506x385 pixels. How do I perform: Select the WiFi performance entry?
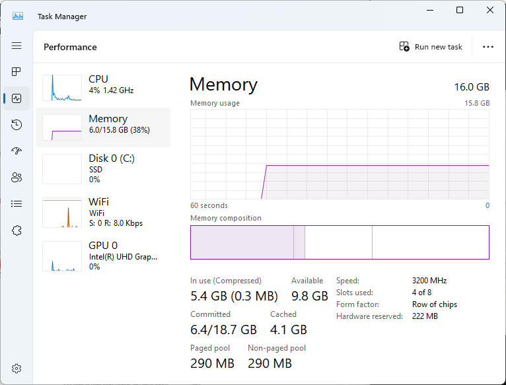[x=103, y=213]
